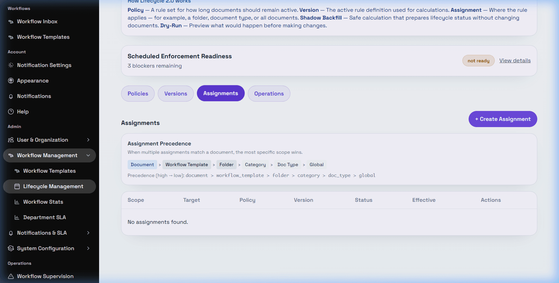
Task: Switch to the Versions tab
Action: pyautogui.click(x=176, y=94)
